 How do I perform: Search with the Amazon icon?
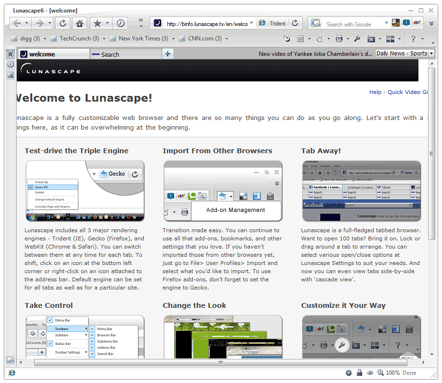395,23
